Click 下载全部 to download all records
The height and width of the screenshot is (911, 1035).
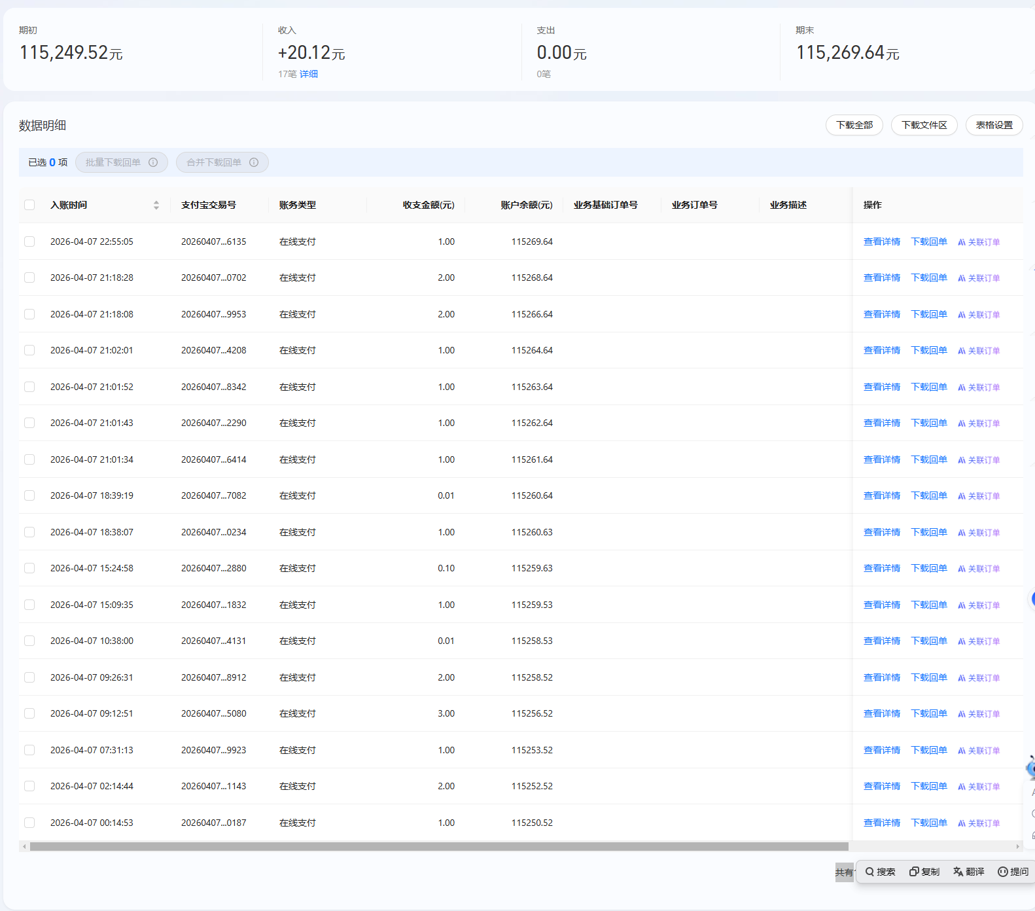(854, 125)
